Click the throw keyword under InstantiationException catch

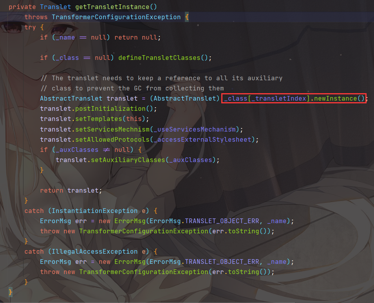pos(50,231)
